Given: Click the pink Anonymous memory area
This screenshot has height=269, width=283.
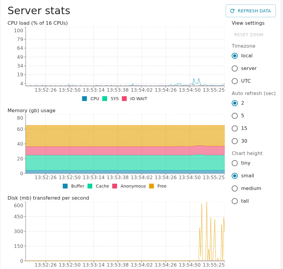Looking at the screenshot, I should (125, 151).
